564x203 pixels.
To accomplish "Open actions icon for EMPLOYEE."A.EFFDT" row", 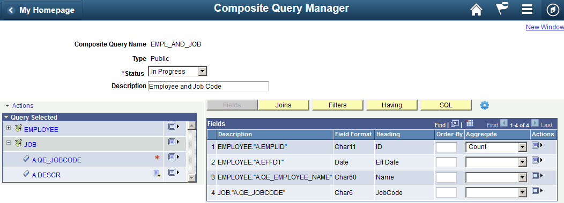I will click(537, 161).
